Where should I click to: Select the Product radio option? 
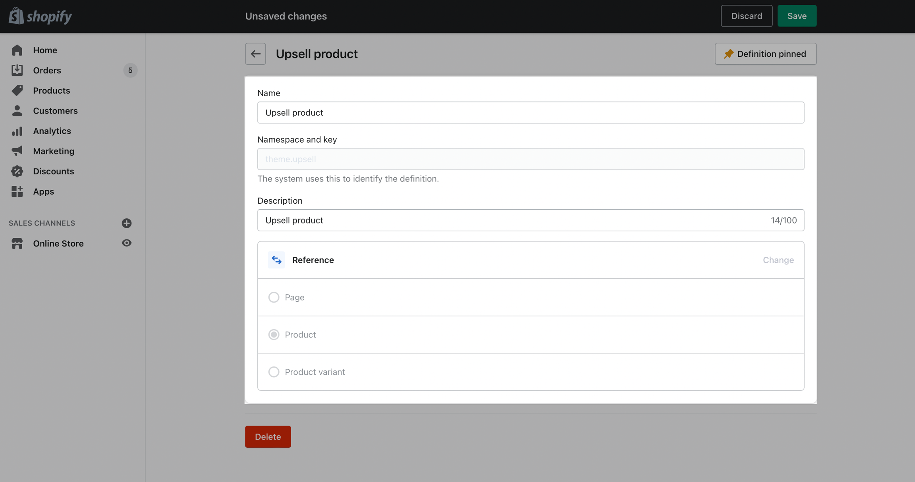click(x=274, y=335)
